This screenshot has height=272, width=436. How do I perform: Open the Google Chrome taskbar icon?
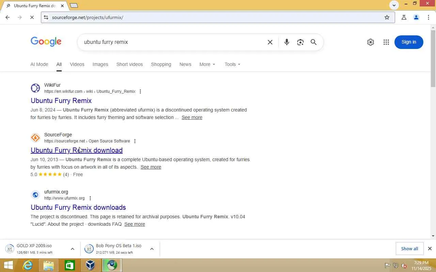(x=112, y=265)
